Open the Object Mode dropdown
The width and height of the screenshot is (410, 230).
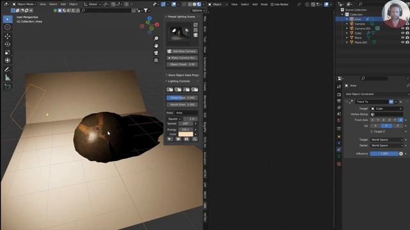point(24,4)
